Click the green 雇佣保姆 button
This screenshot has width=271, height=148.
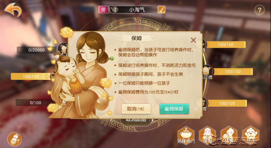174,109
